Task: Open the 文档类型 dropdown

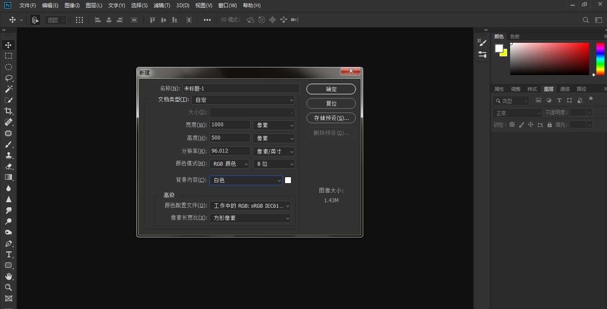Action: coord(243,100)
